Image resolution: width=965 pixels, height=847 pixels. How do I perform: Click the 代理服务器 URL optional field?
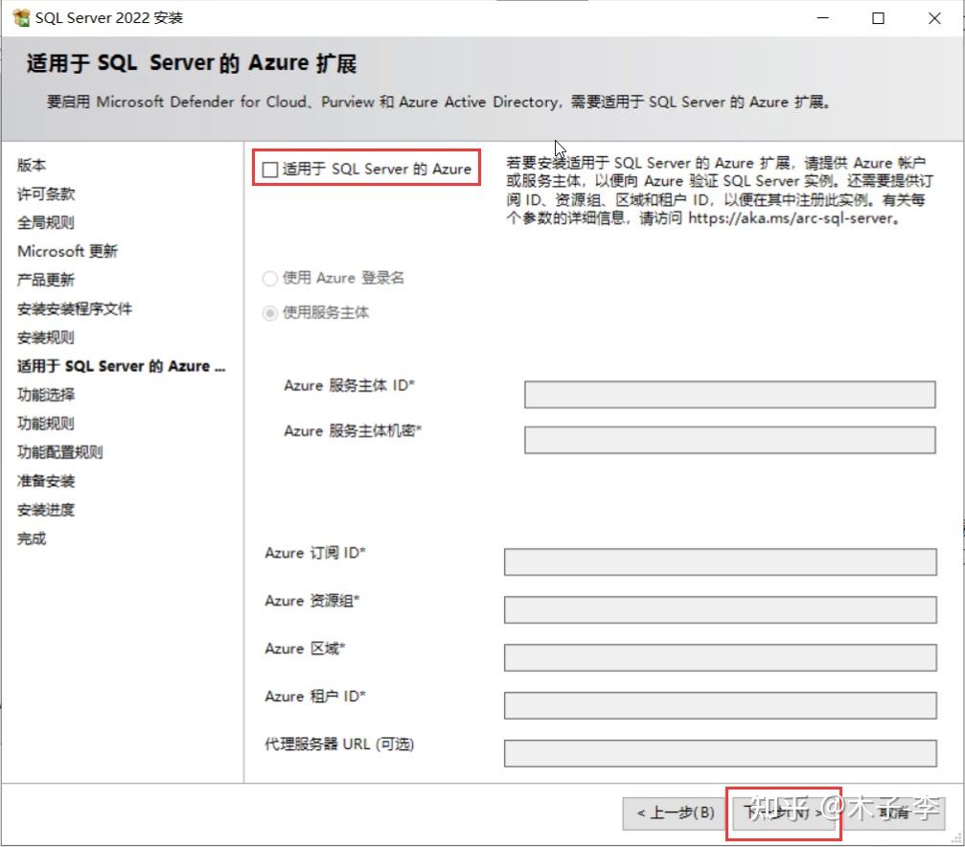tap(720, 753)
